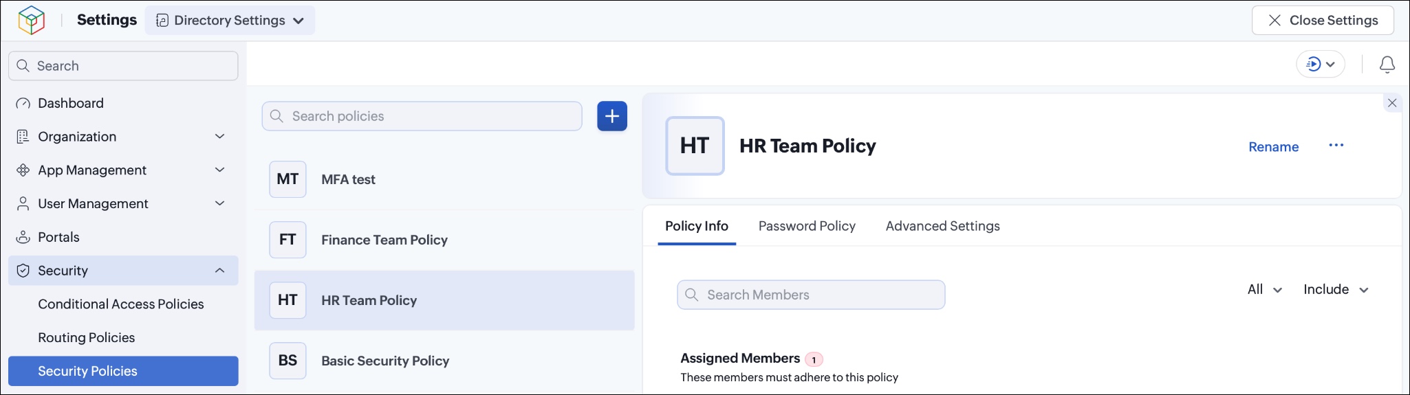
Task: Click the blue plus add policy button
Action: coord(612,116)
